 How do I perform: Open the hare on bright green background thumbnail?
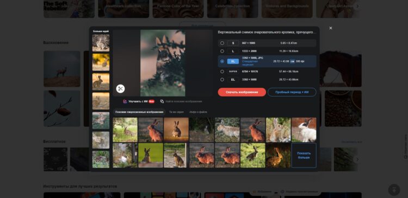(151, 155)
